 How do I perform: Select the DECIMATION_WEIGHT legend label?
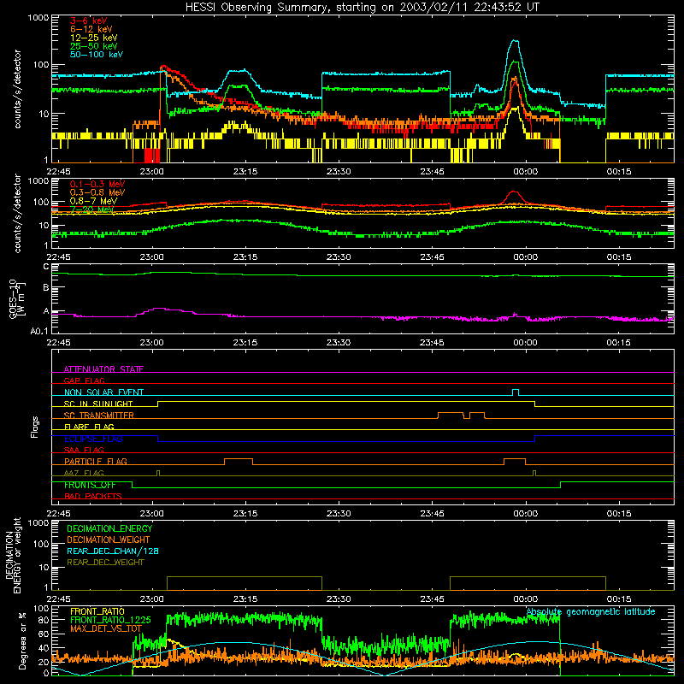[x=109, y=540]
